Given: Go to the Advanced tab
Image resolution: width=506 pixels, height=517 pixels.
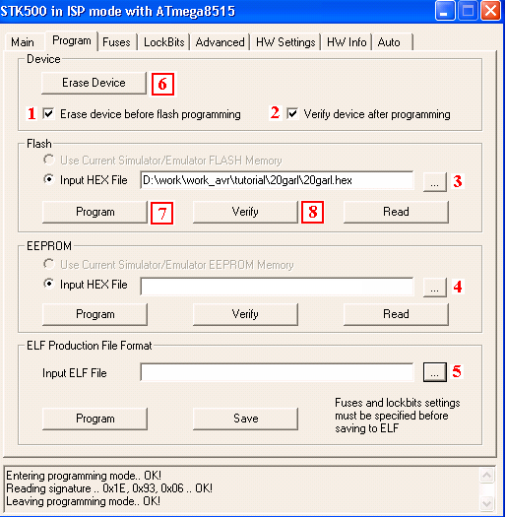Looking at the screenshot, I should pos(220,42).
